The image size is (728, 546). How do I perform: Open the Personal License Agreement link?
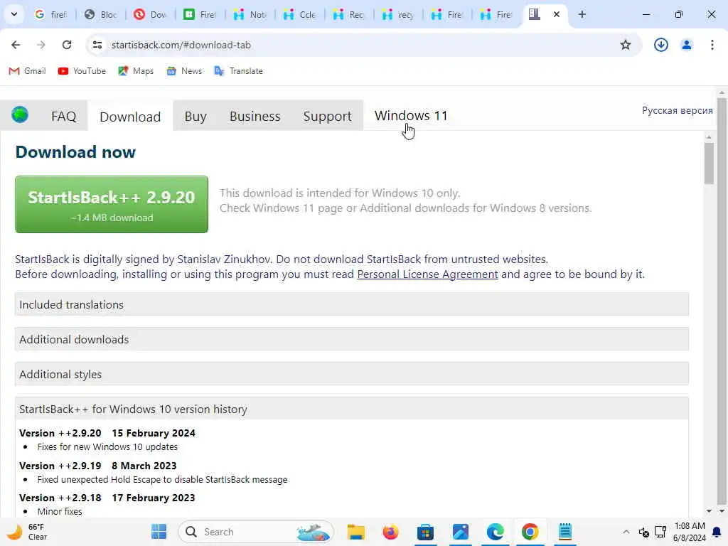click(x=427, y=274)
